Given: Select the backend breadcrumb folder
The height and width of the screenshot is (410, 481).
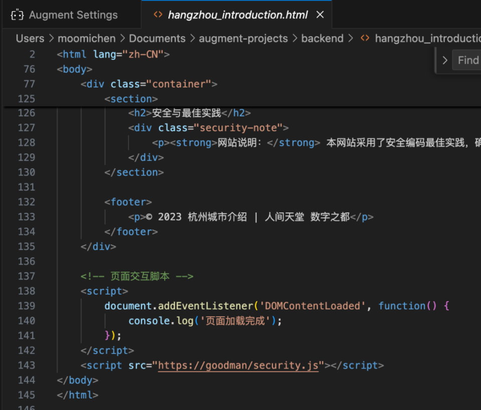Looking at the screenshot, I should 322,38.
